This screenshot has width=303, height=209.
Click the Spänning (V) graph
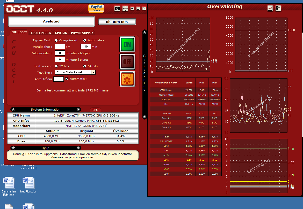coord(259,166)
